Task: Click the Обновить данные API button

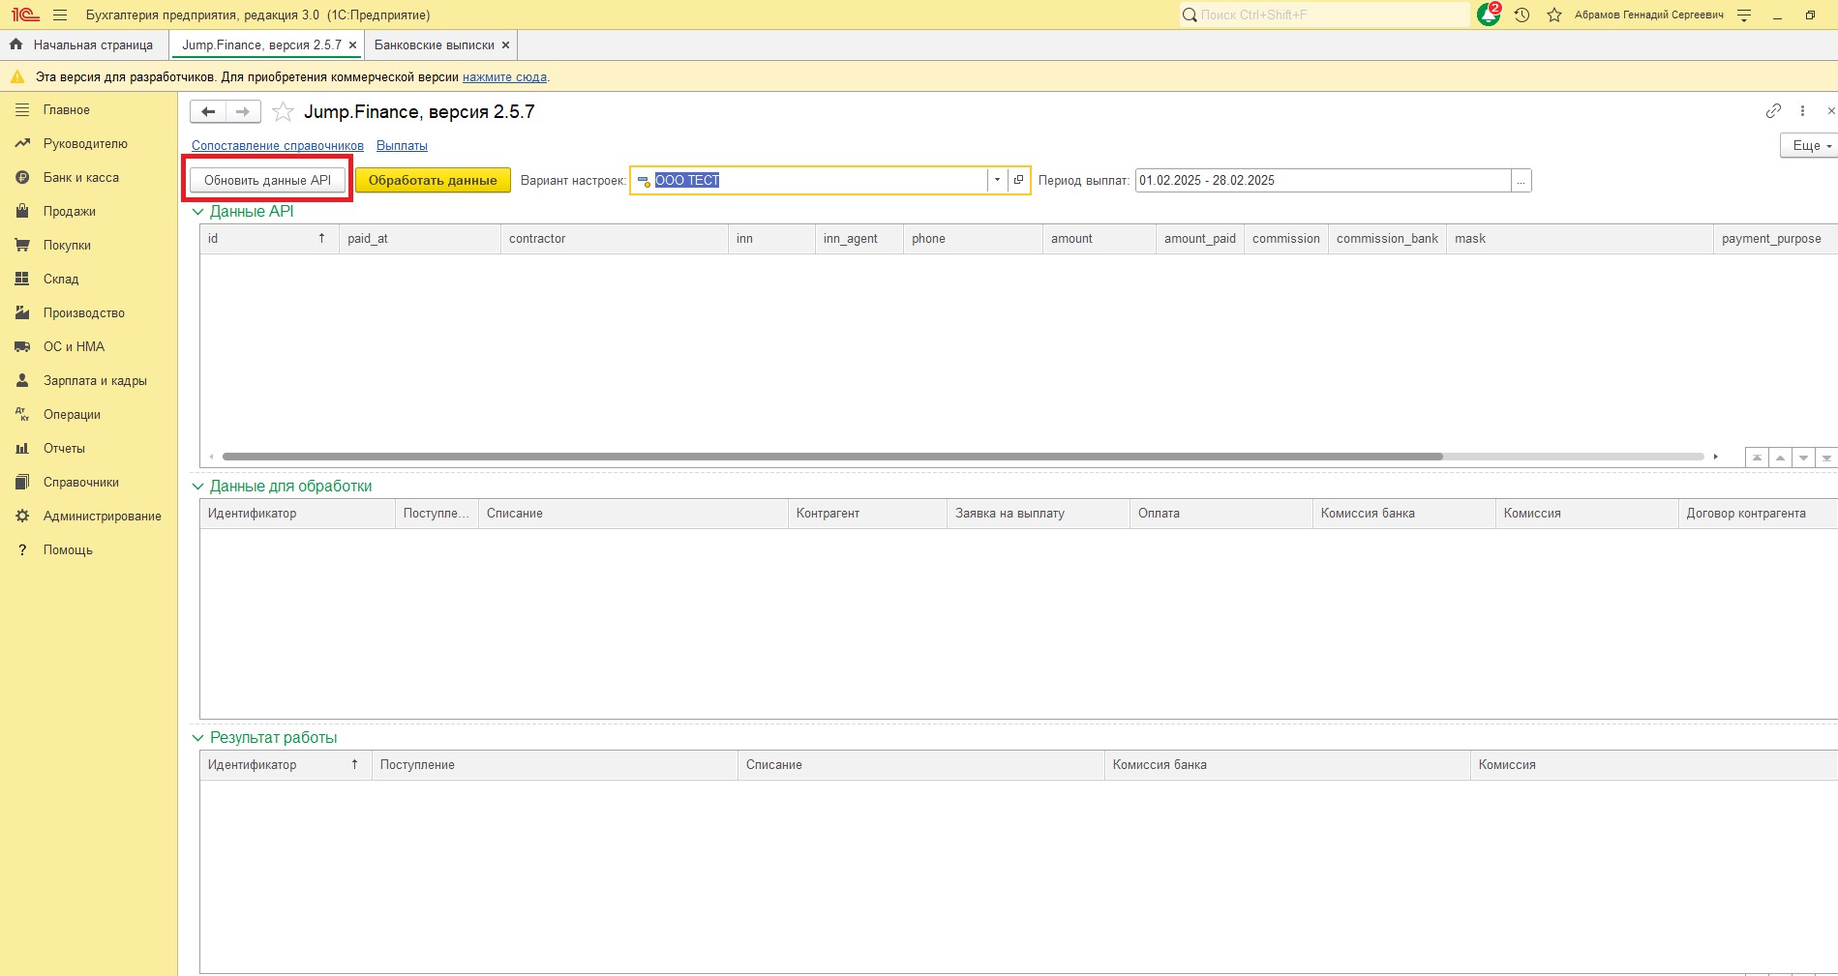Action: (267, 180)
